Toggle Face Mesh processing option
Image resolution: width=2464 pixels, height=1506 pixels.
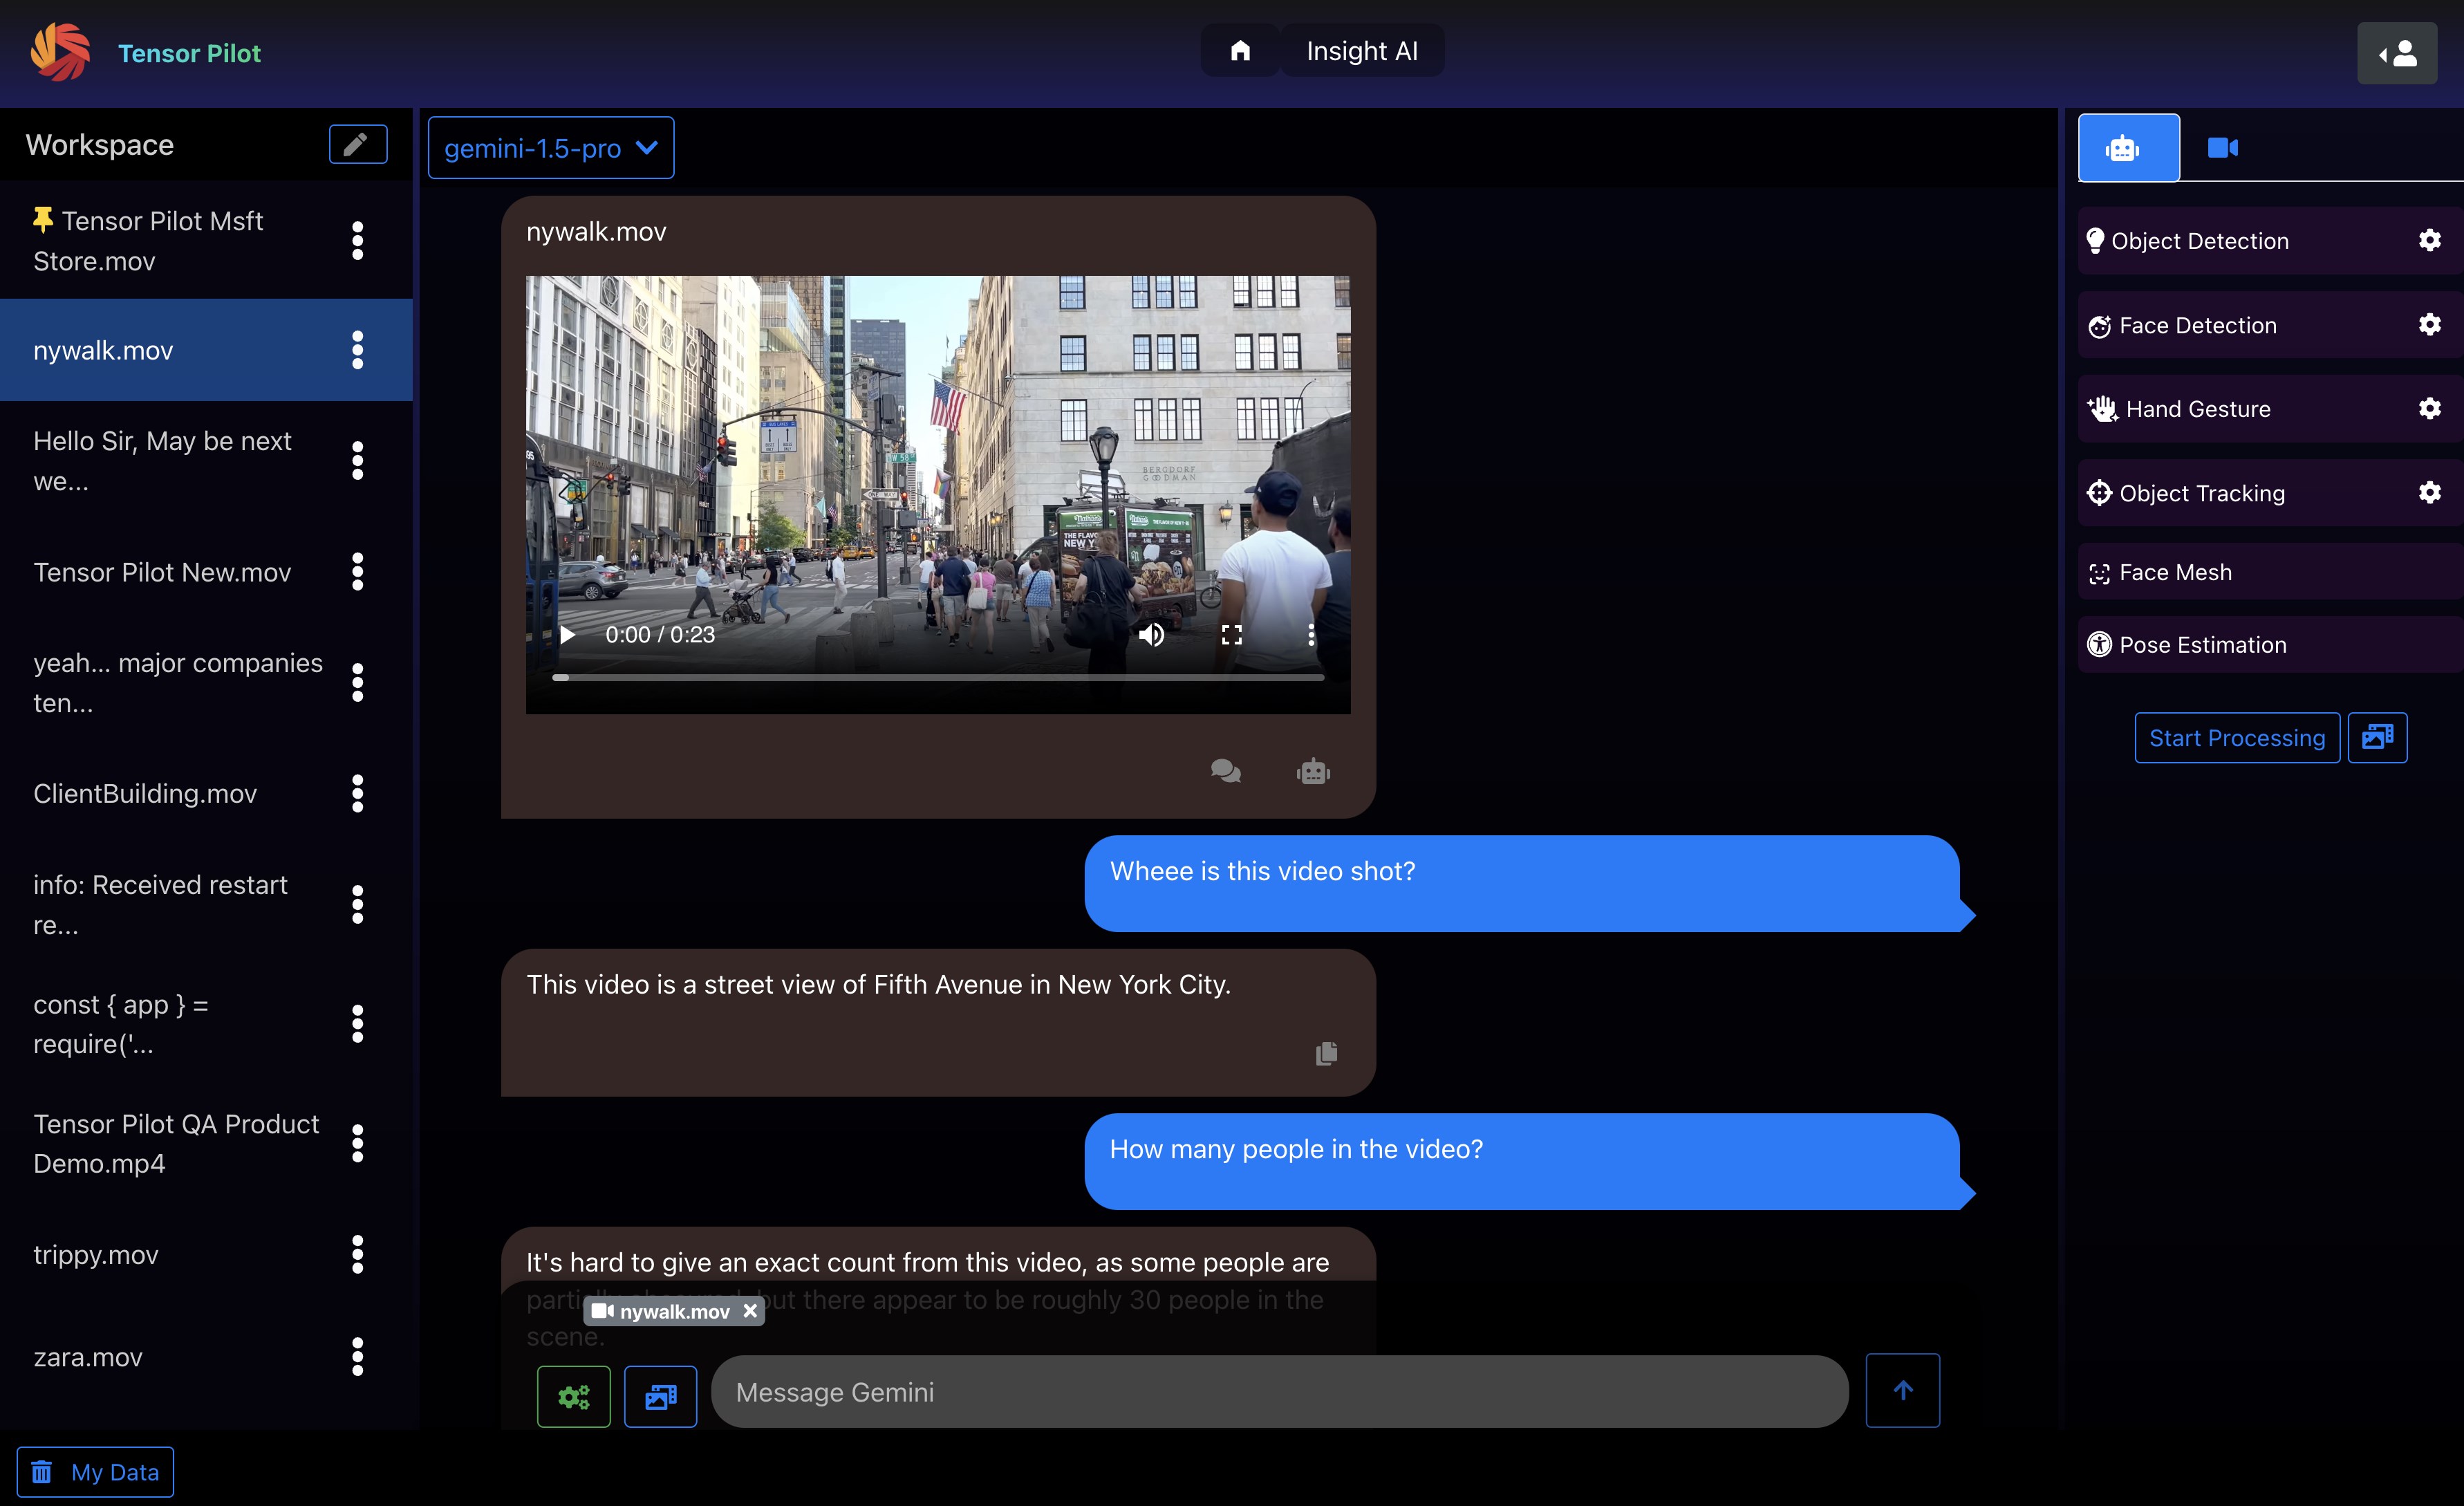[x=2174, y=572]
